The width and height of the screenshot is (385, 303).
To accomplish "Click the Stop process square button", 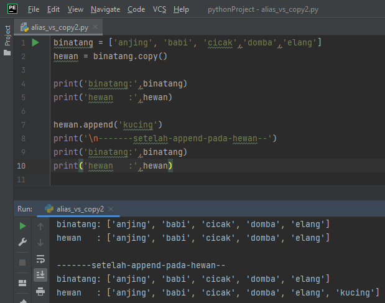I will (22, 263).
